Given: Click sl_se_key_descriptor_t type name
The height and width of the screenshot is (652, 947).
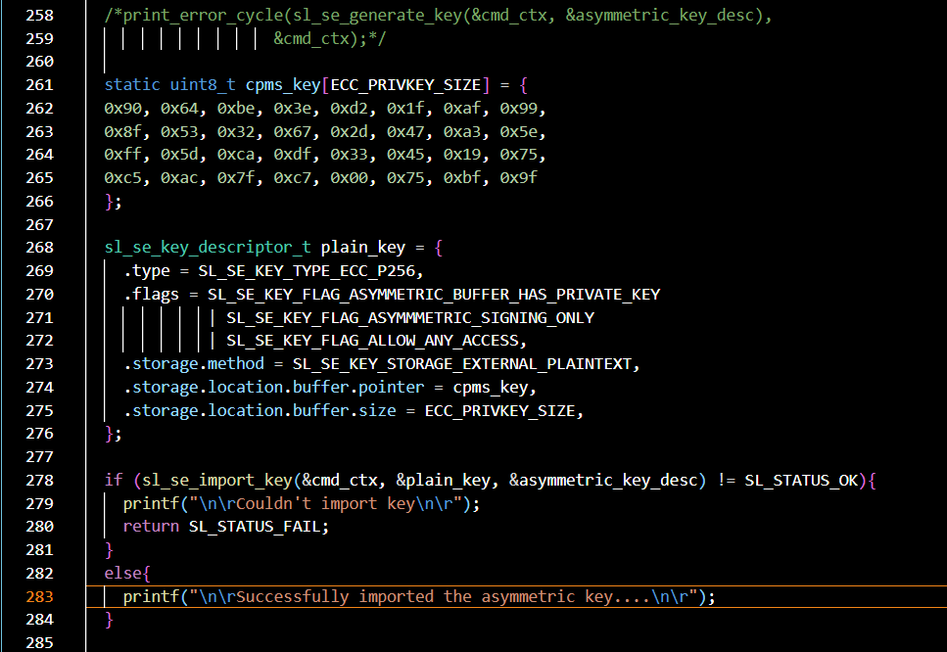Looking at the screenshot, I should pos(208,248).
